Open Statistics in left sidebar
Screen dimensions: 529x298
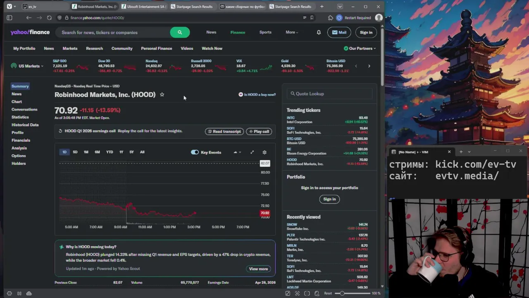tap(20, 117)
